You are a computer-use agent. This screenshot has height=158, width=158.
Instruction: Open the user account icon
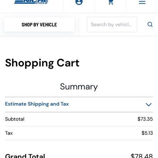coord(79,2)
